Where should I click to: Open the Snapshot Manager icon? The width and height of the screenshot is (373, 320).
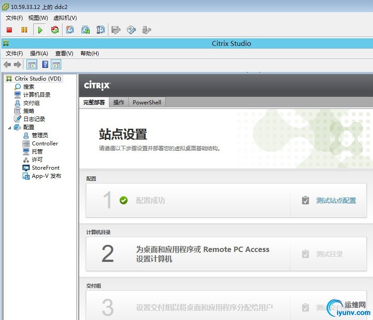101,30
